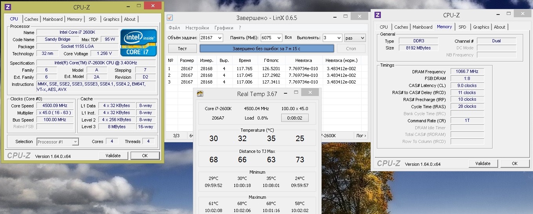This screenshot has height=214, width=533.
Task: Select the SPD tab in right CPU-Z window
Action: click(462, 27)
